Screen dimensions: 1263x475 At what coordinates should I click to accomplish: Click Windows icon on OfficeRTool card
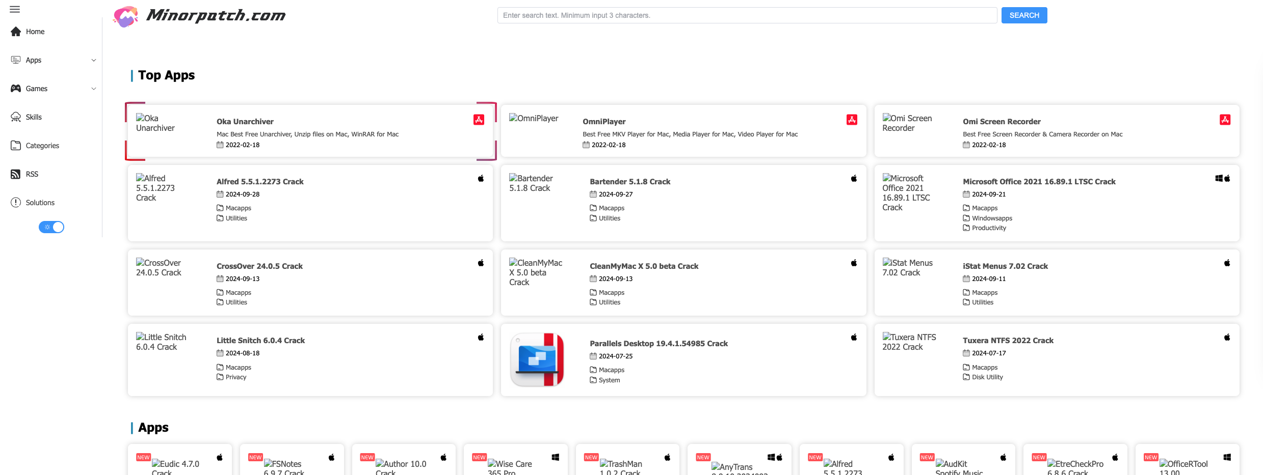[1227, 457]
